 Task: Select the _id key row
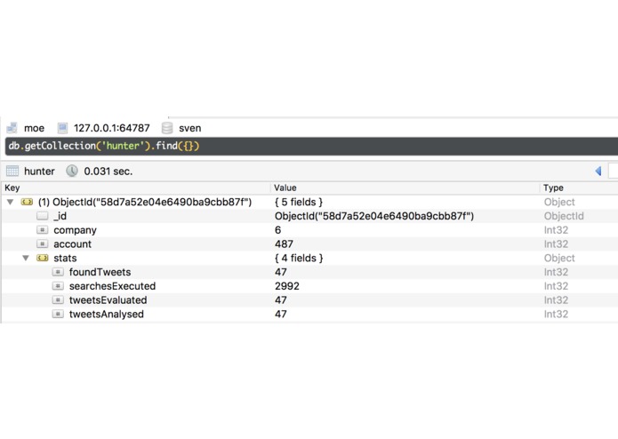tap(60, 216)
